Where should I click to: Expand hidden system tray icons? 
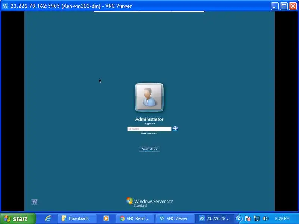click(x=238, y=218)
